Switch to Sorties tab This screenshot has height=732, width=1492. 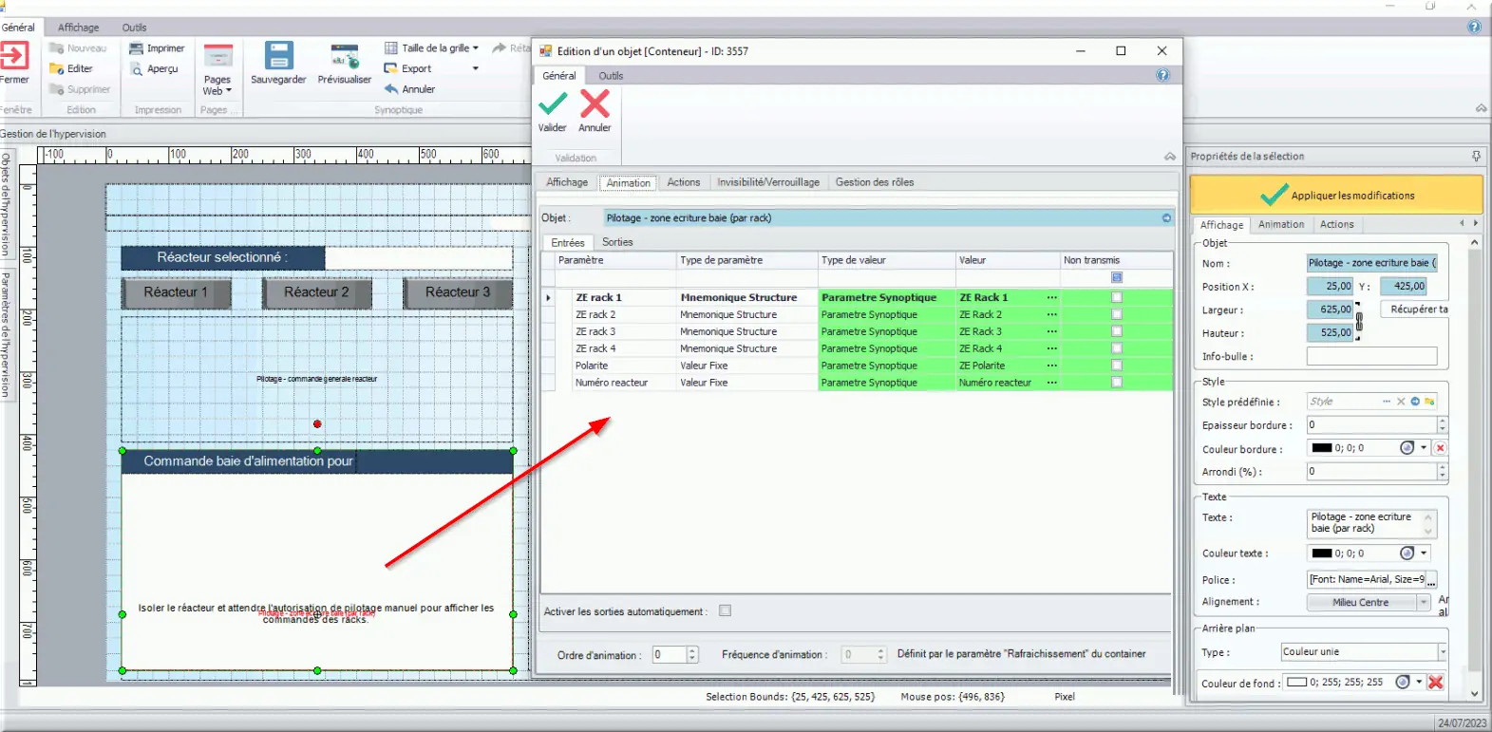[617, 242]
